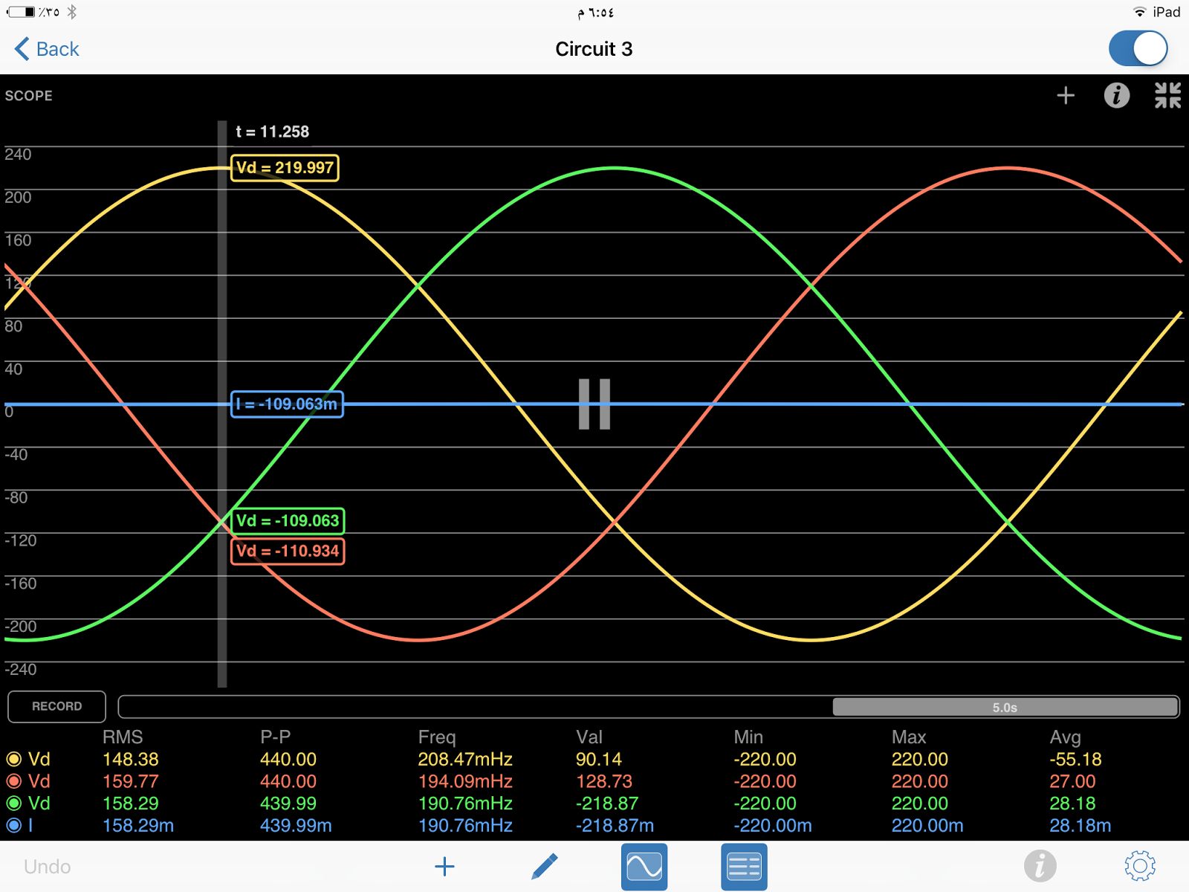Open circuit info from the bottom toolbar

pos(1040,866)
